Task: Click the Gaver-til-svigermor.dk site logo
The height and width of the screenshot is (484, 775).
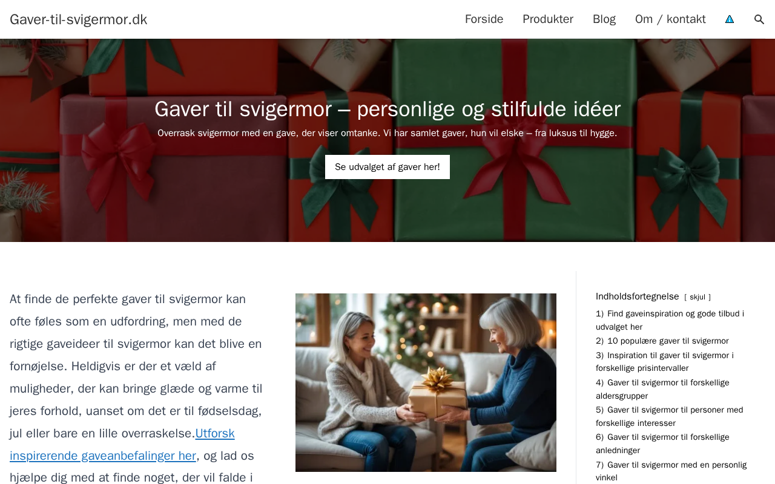Action: [79, 19]
